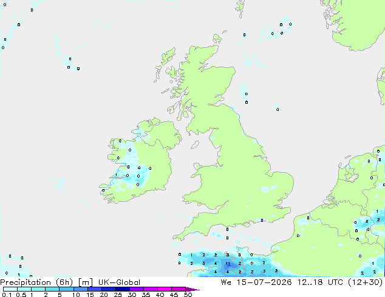This screenshot has height=297, width=385.
Task: Click the 'Precipitation (6h)' title text
Action: [36, 282]
